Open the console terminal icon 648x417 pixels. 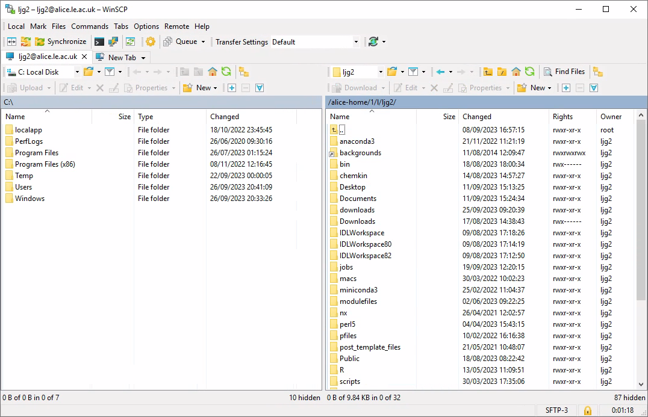coord(99,42)
